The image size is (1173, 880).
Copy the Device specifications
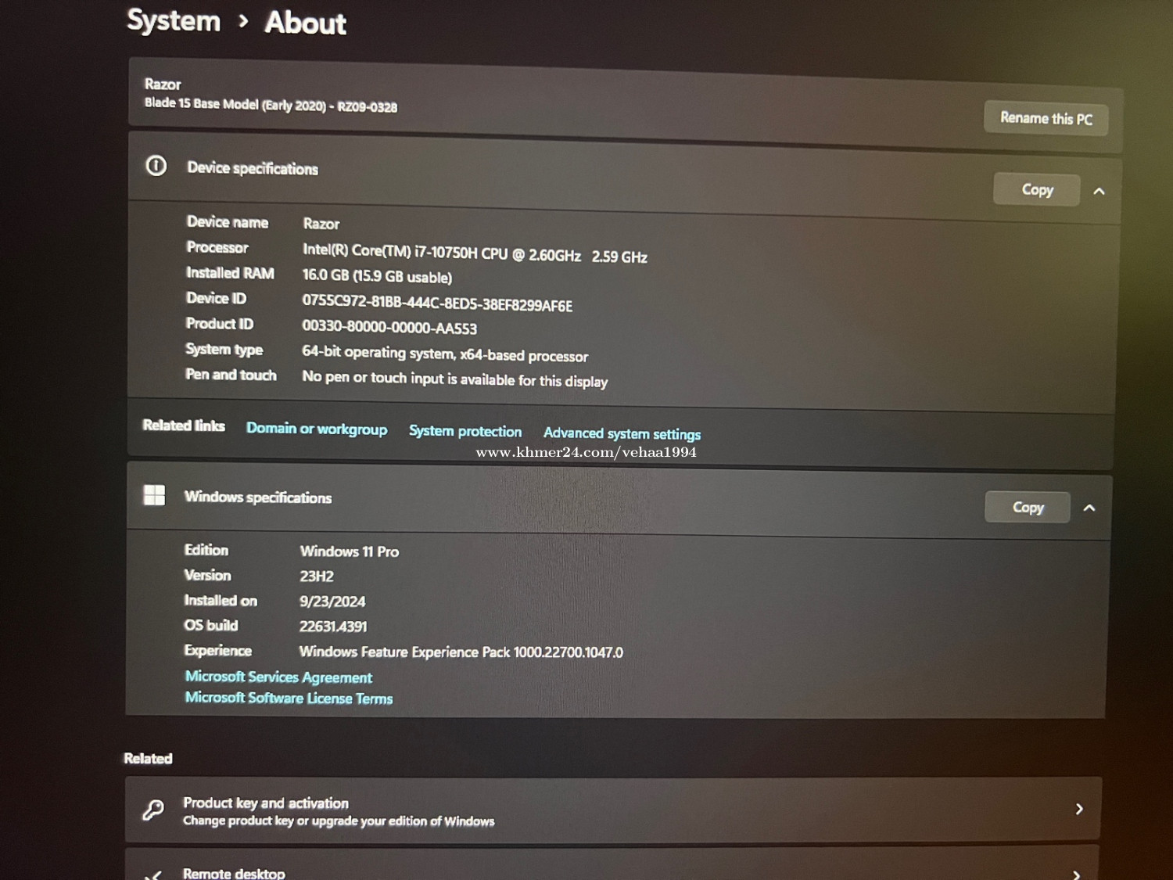point(1037,189)
